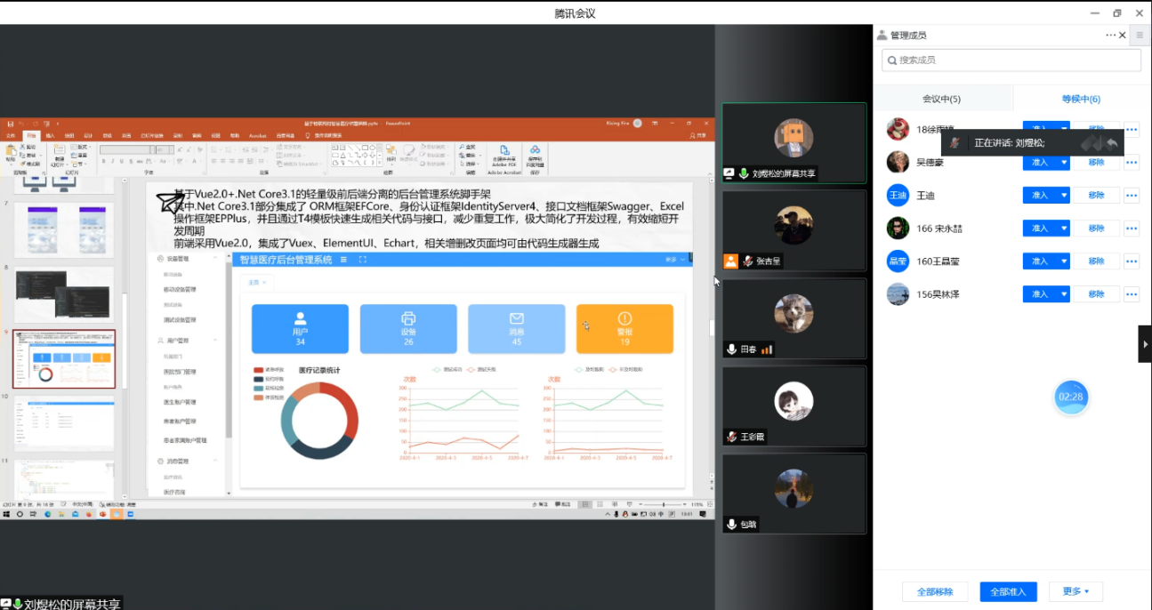Click 全部准入 to admit everyone
Screen dimensions: 1152x610
tap(1008, 591)
